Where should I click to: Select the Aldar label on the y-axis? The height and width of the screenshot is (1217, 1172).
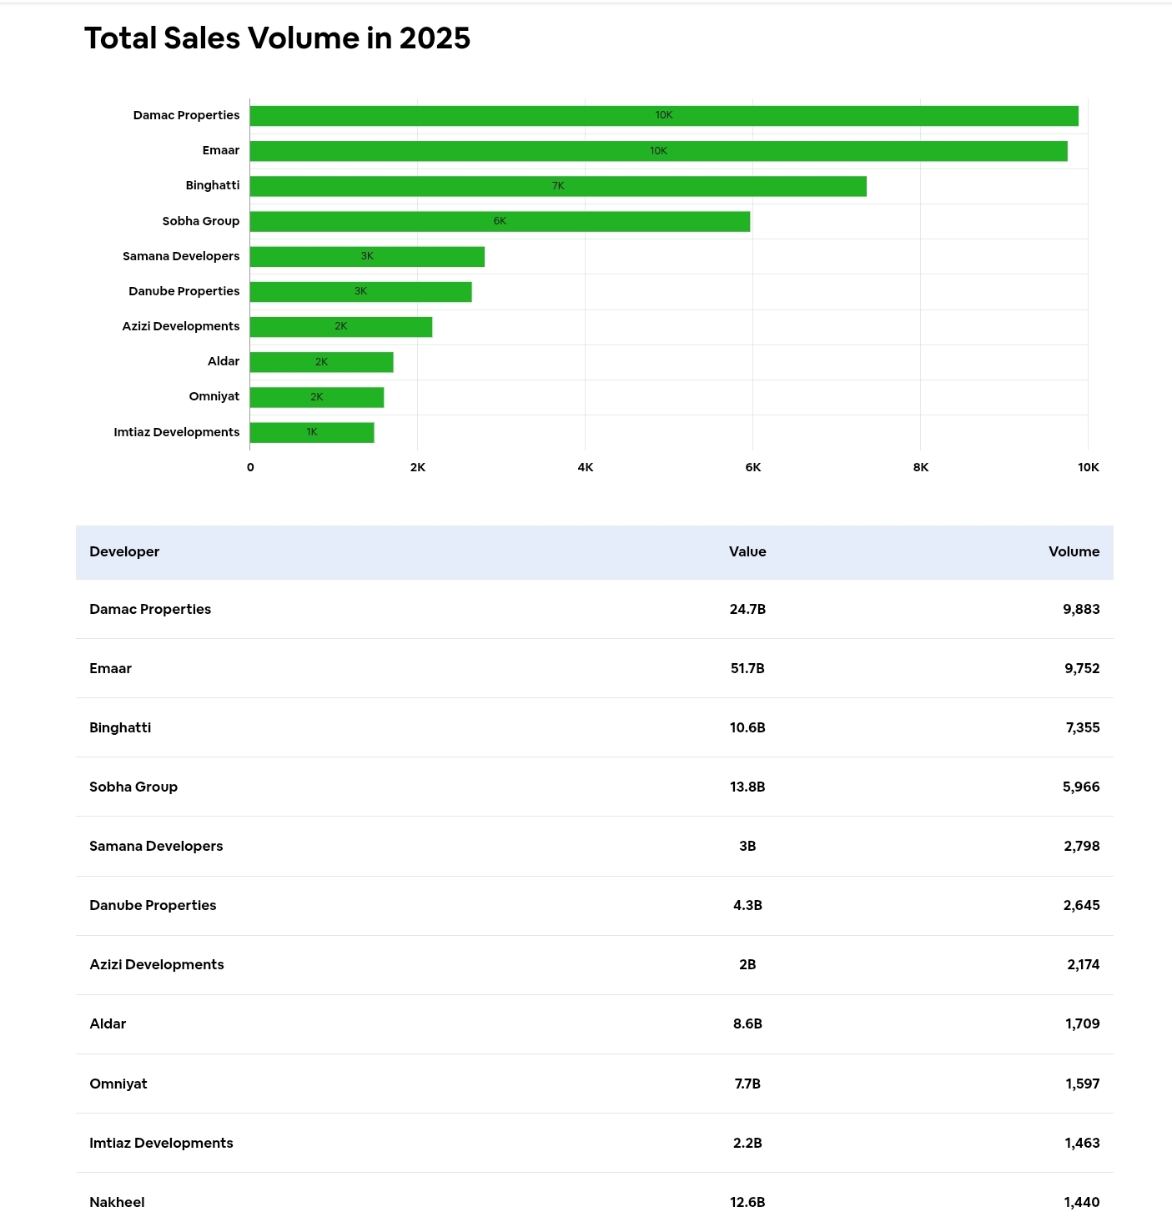(224, 361)
